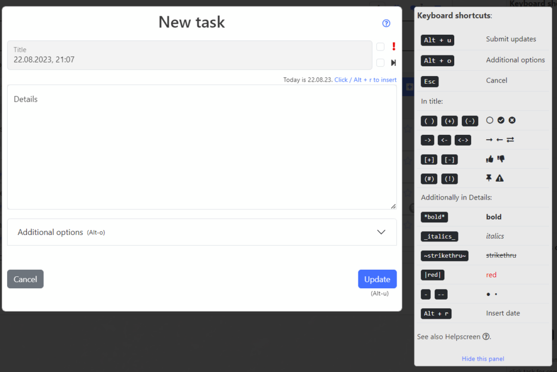Click the 'Click / Alt + r to insert' link

point(365,80)
